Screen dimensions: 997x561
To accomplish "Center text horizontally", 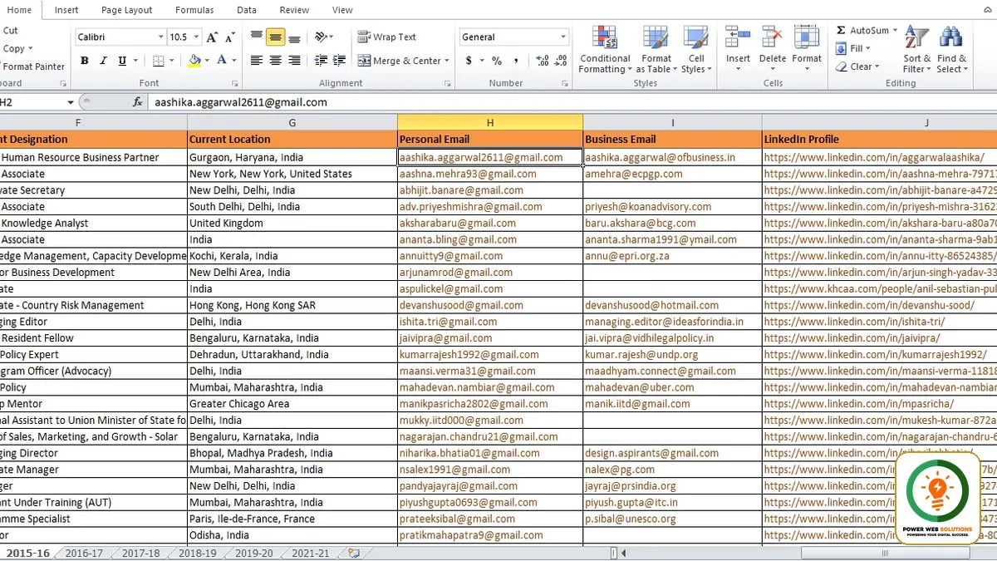I will click(275, 61).
